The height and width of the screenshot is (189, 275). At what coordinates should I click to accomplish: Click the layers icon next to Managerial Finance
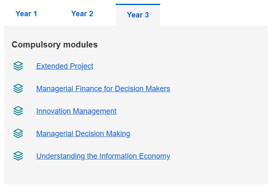click(x=18, y=89)
